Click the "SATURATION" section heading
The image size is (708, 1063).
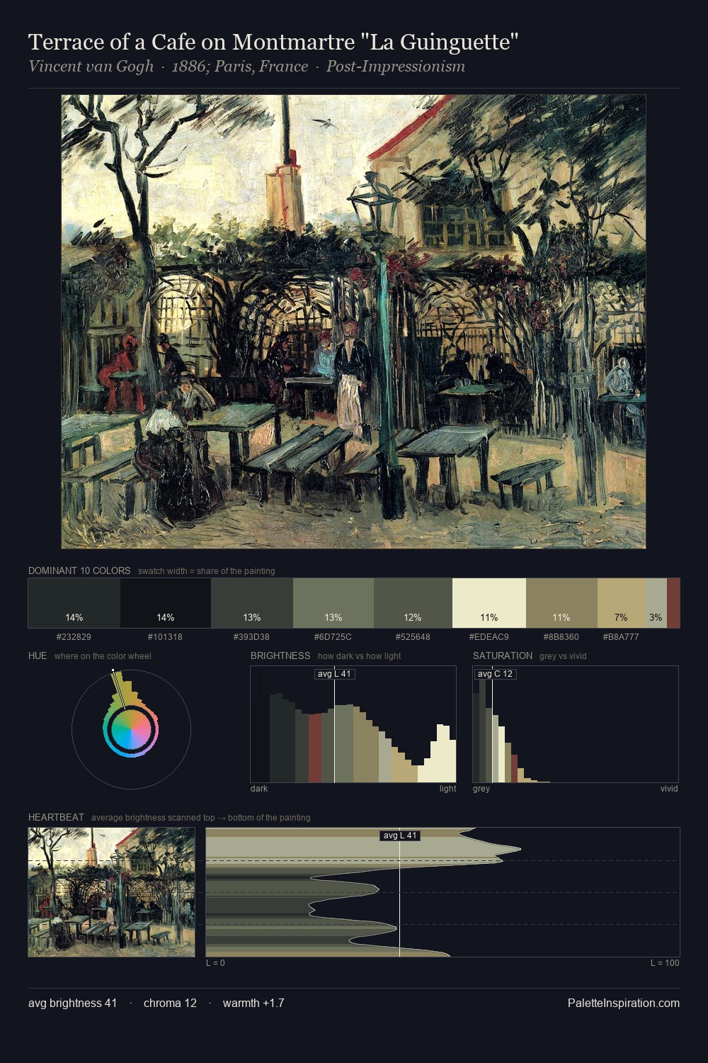coord(503,656)
